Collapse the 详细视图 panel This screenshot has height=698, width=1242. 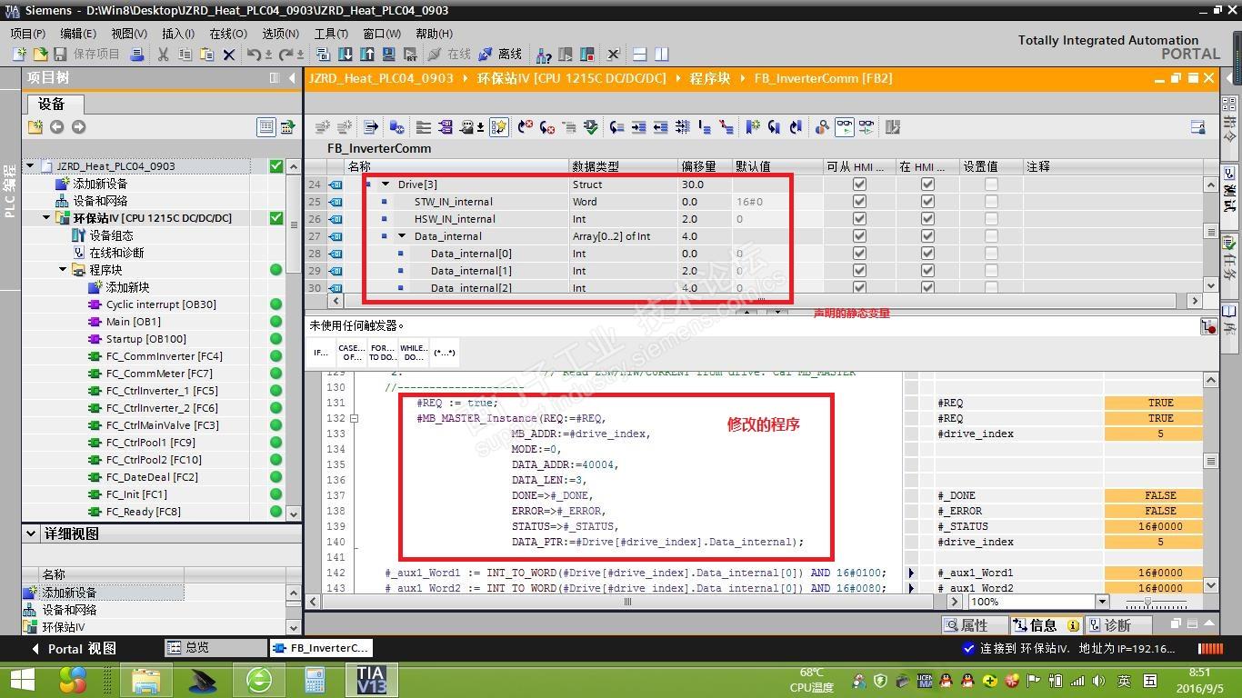coord(32,533)
